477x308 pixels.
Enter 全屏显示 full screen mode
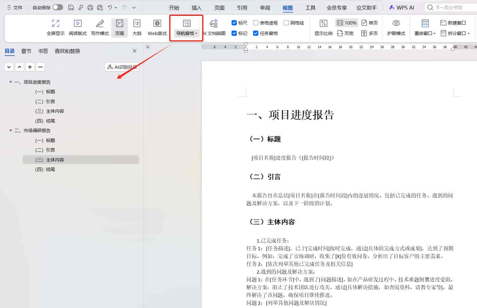(x=56, y=28)
